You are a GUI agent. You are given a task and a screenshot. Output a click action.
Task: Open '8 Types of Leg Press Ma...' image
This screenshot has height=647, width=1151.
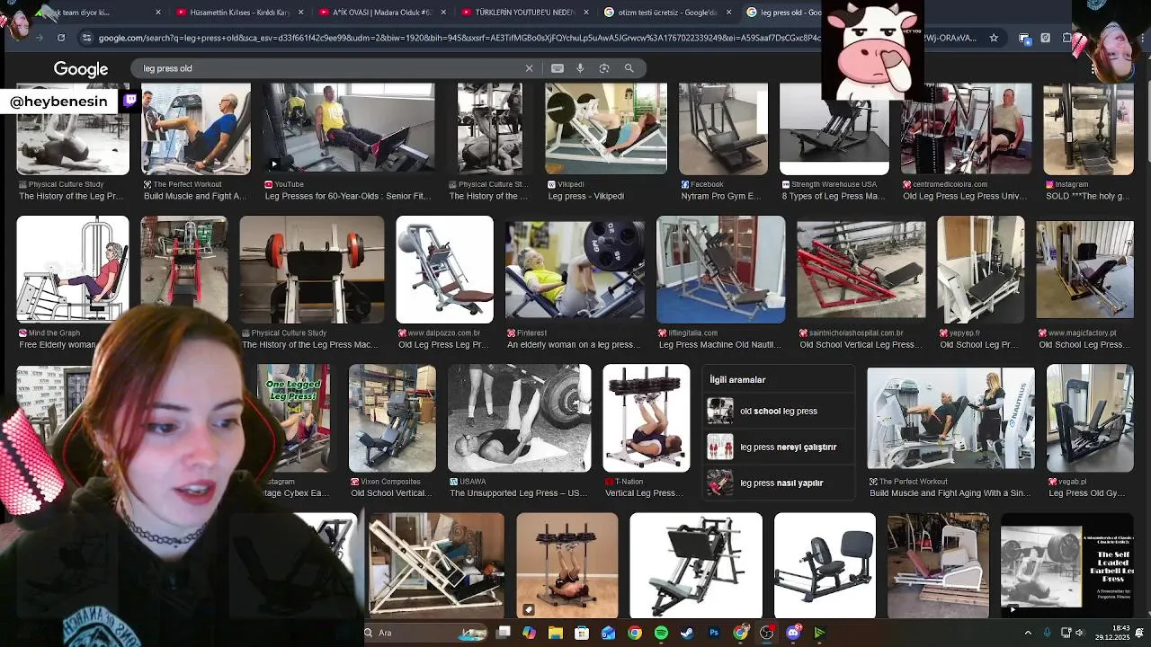click(834, 129)
